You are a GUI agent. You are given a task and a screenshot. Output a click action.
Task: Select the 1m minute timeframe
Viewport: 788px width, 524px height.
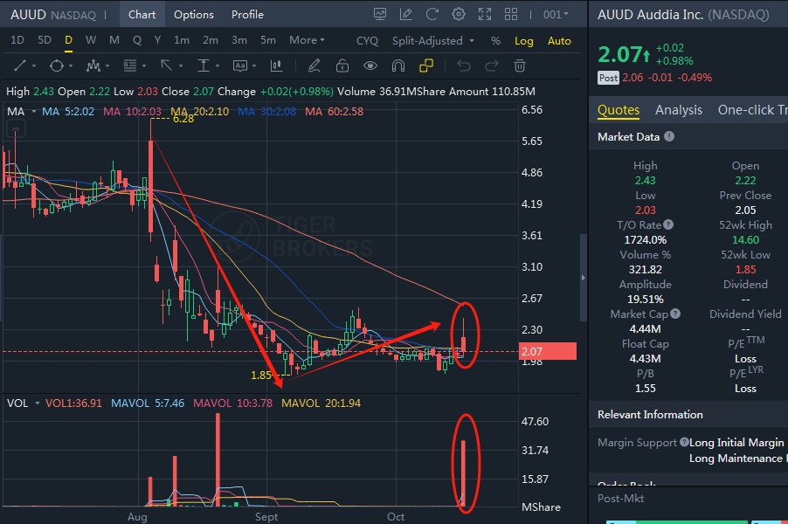click(x=182, y=40)
